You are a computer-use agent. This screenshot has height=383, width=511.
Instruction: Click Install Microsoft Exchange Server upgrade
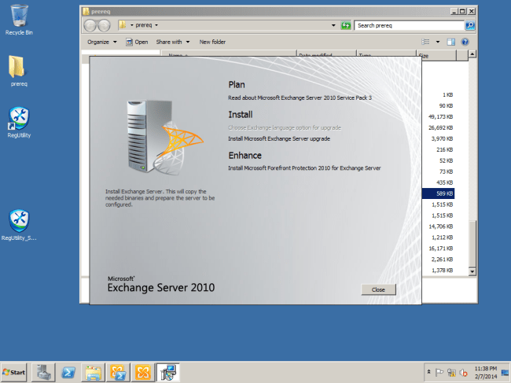tap(279, 138)
